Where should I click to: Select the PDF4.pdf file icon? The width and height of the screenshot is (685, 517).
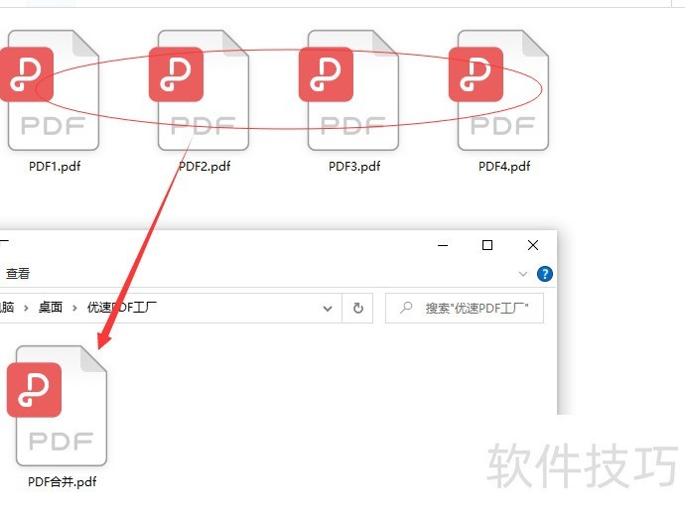(498, 90)
